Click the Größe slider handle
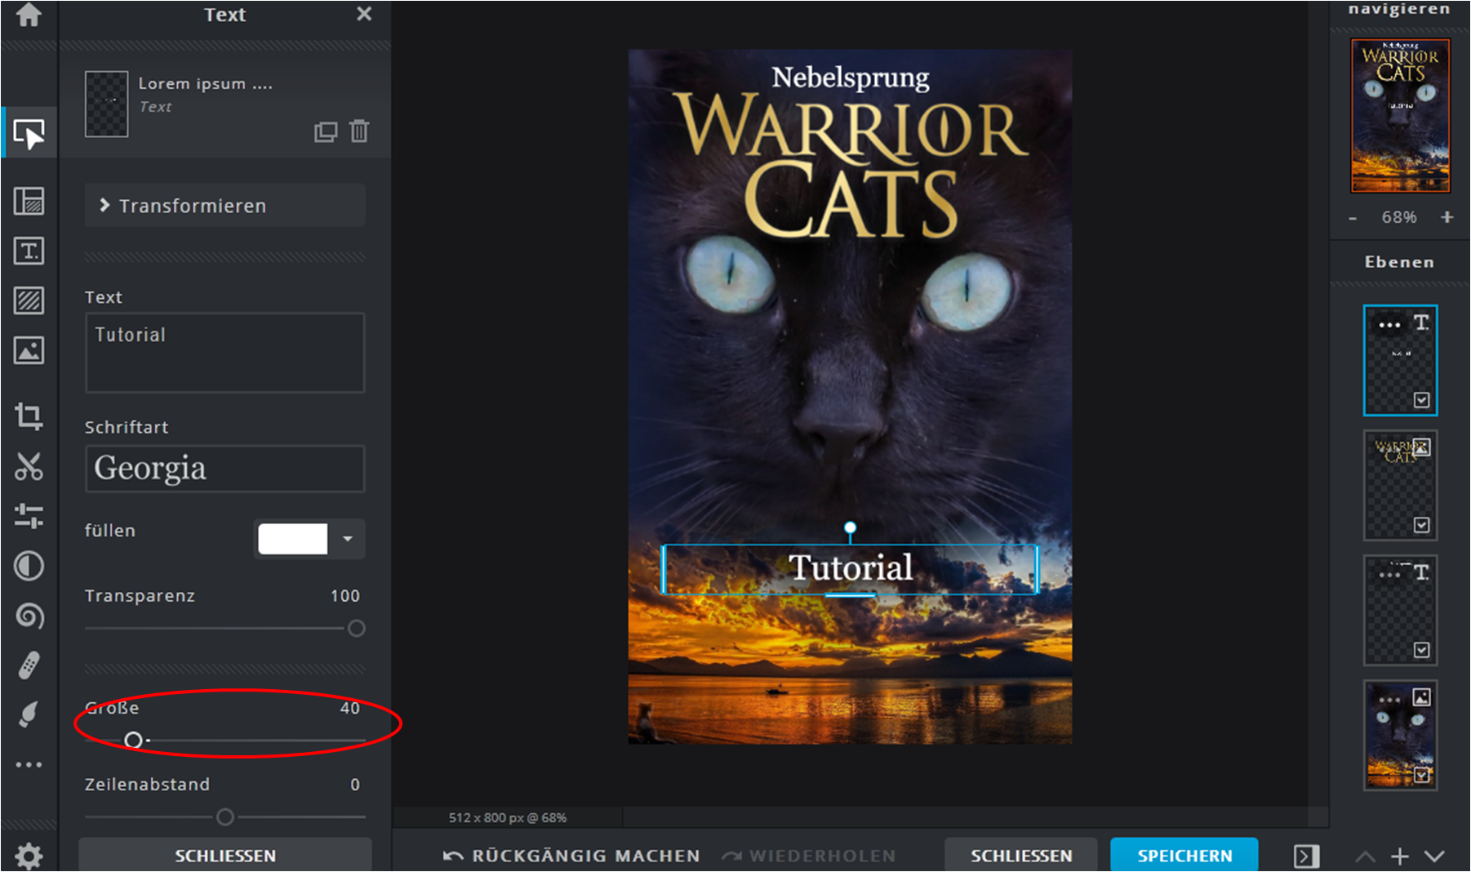 click(133, 741)
